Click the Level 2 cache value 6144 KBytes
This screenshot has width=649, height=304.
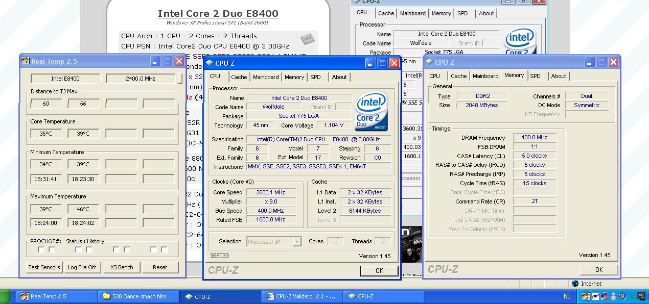[x=365, y=211]
